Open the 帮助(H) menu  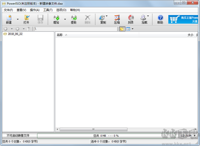75,10
